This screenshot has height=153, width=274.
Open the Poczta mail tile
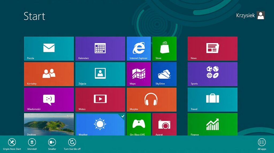(x=49, y=48)
